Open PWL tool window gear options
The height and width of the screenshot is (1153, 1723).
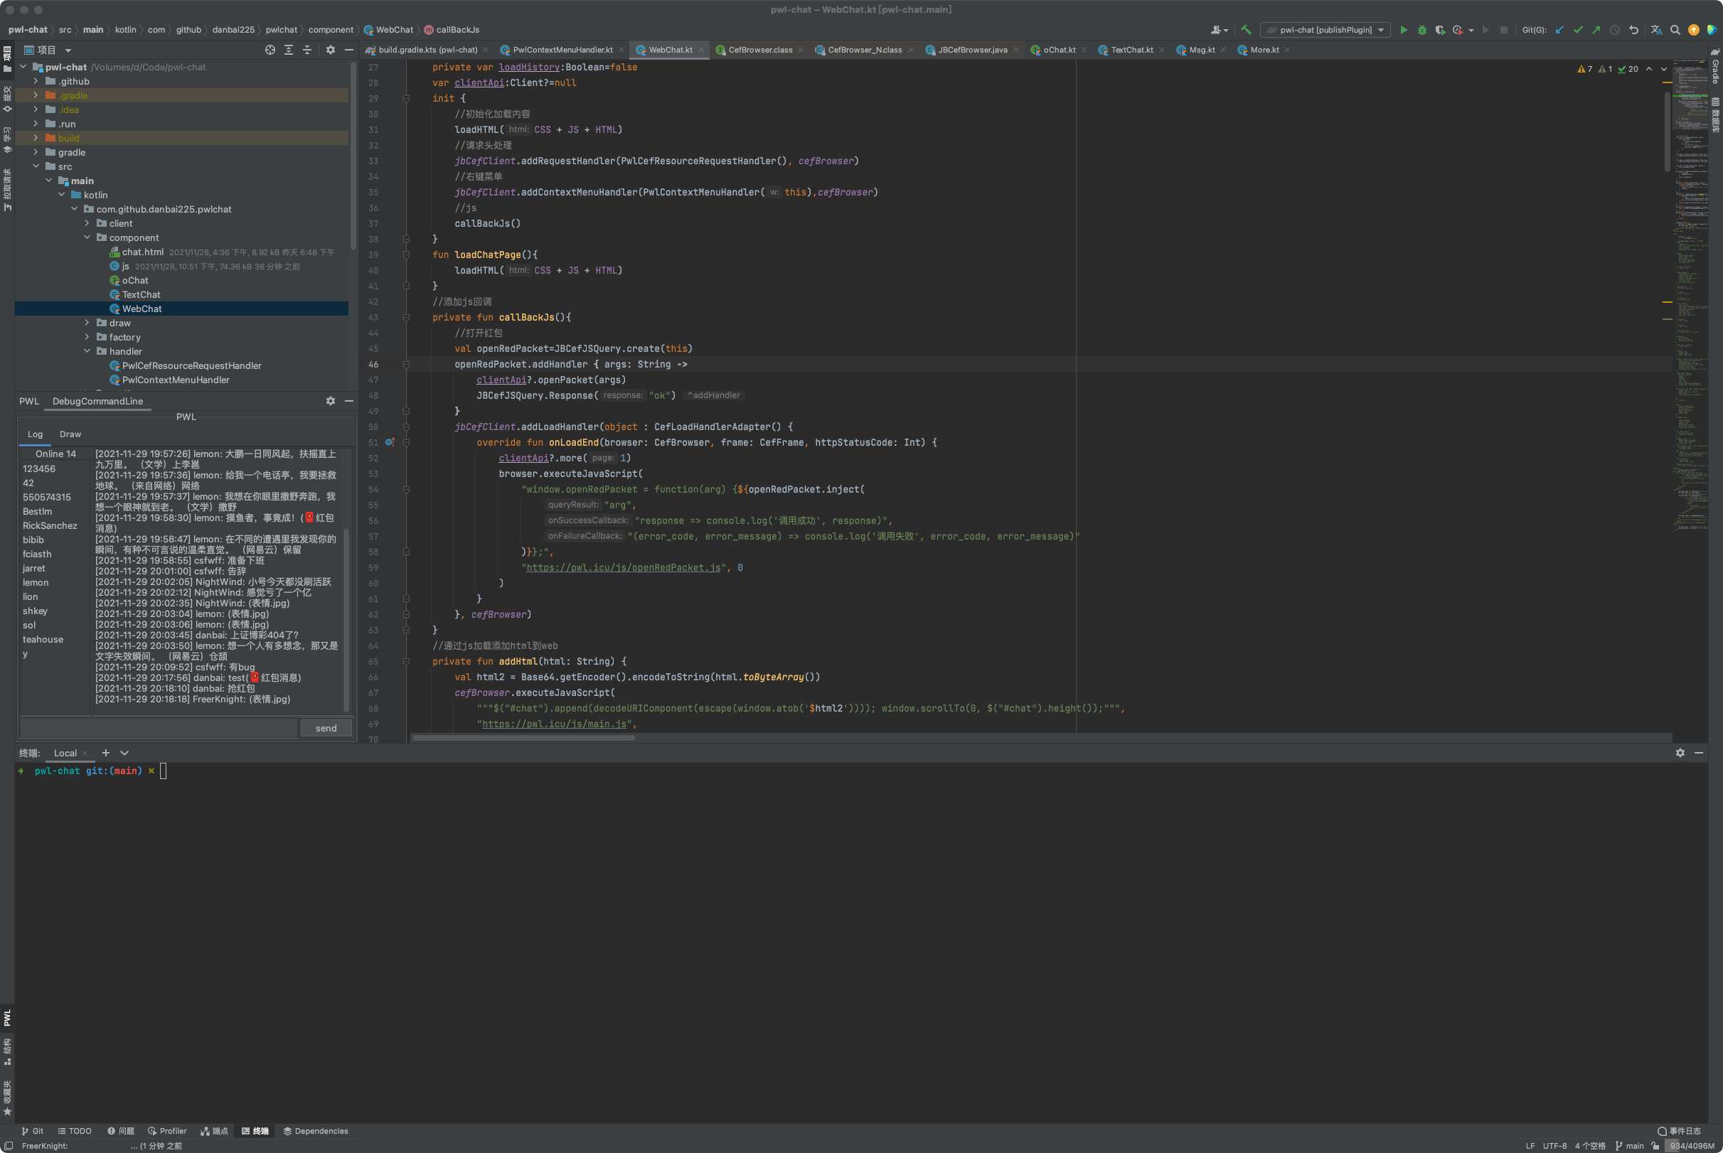330,401
